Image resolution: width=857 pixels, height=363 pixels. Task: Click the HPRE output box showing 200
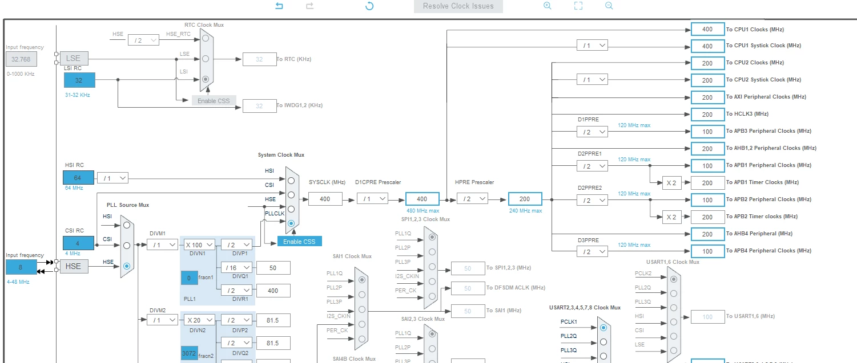click(525, 199)
